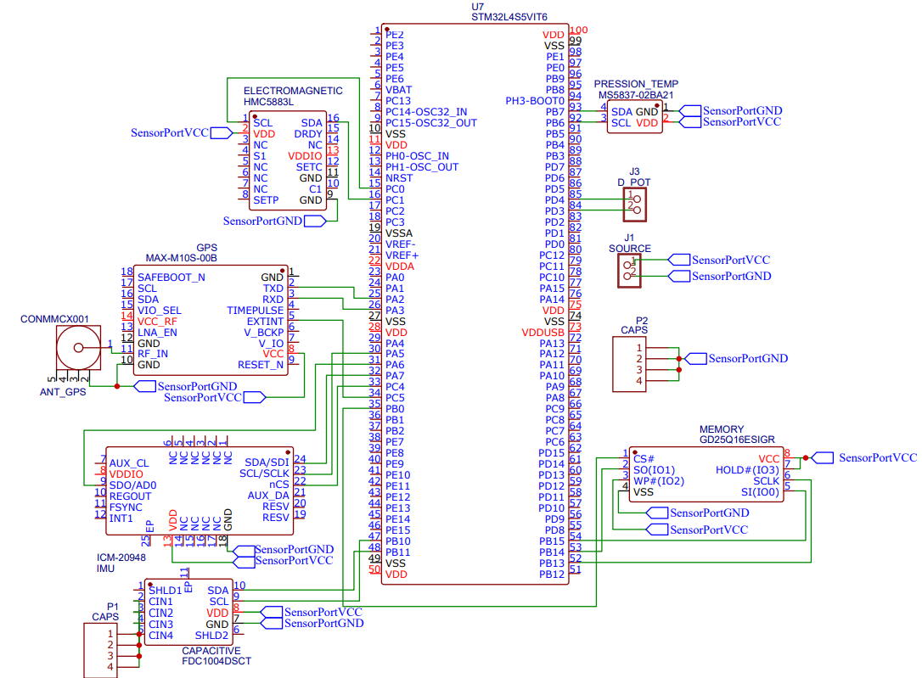Click the NRST pin label on U7
Image resolution: width=922 pixels, height=678 pixels.
[399, 178]
